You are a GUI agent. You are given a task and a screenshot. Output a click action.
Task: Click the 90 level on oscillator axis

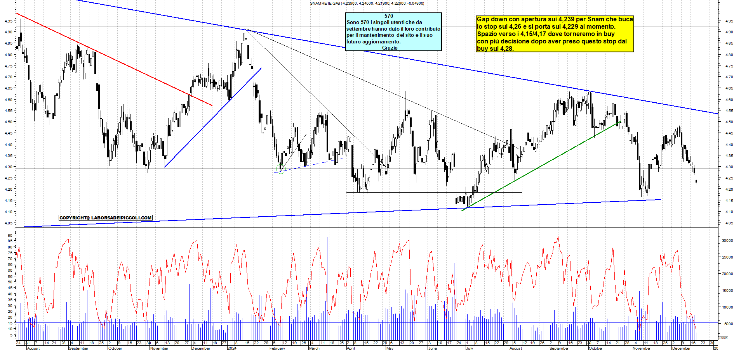pyautogui.click(x=10, y=235)
